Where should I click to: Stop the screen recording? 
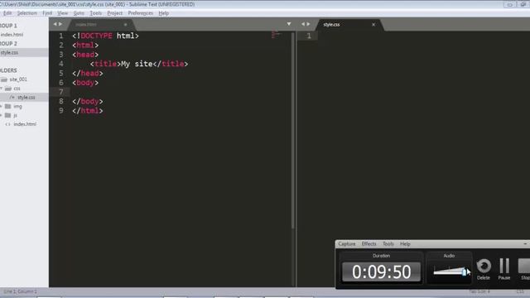pyautogui.click(x=524, y=269)
